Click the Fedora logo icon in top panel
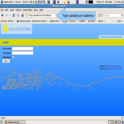This screenshot has width=124, height=124. (x=2, y=2)
